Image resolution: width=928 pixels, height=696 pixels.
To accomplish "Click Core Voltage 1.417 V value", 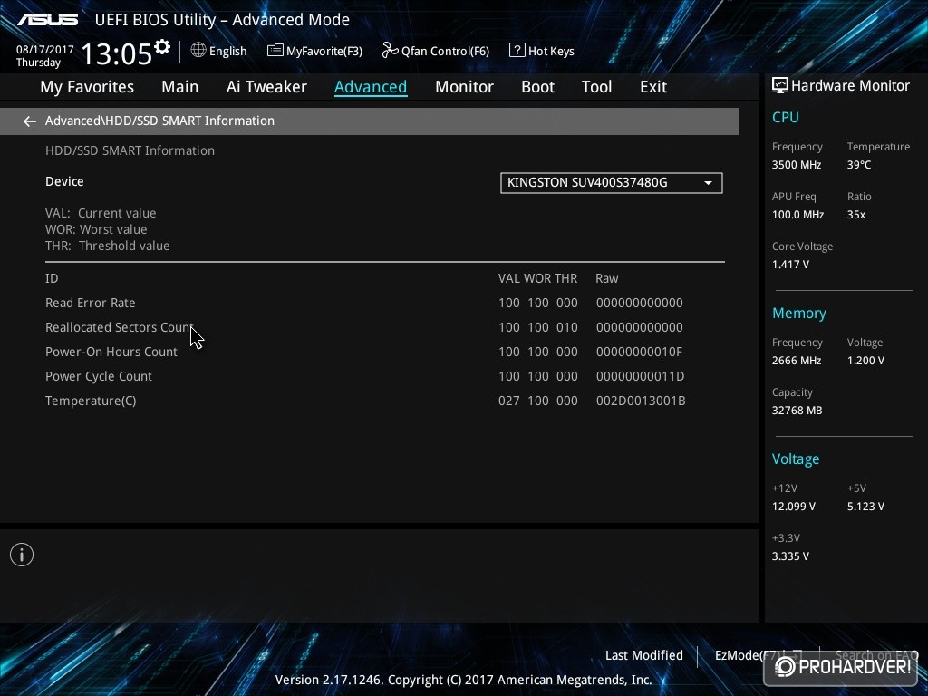I will 790,265.
